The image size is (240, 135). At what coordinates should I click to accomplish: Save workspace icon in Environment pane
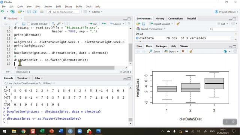[144, 24]
